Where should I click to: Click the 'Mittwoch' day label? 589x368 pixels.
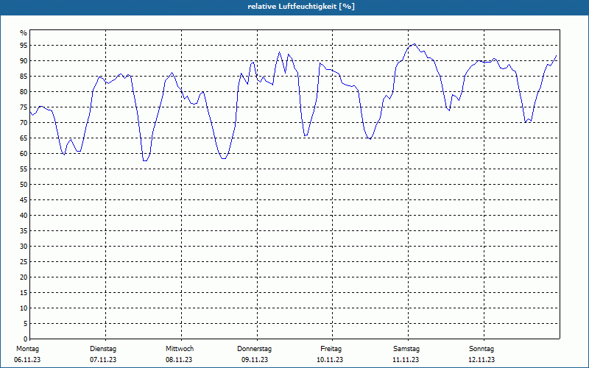coord(180,349)
